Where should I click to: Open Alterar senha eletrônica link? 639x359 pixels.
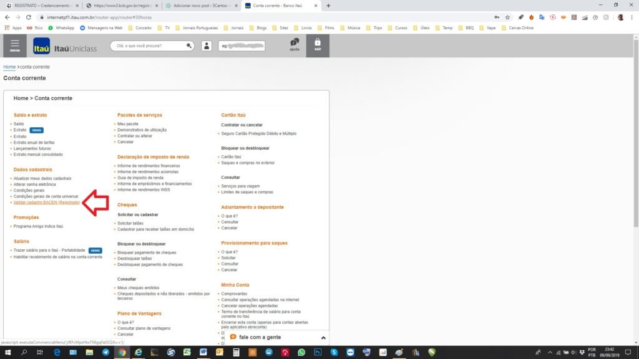pos(35,184)
